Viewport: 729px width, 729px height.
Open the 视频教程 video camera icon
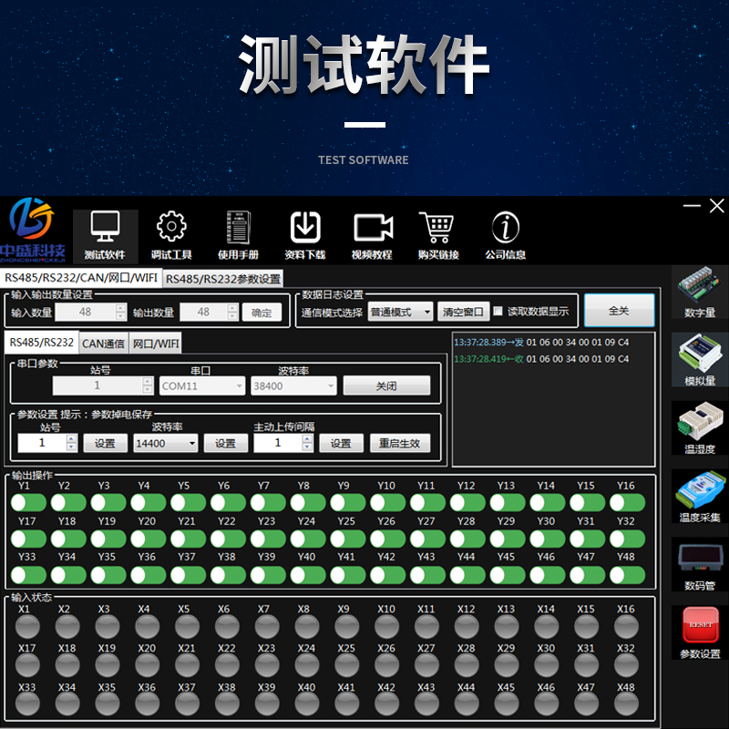pos(373,228)
